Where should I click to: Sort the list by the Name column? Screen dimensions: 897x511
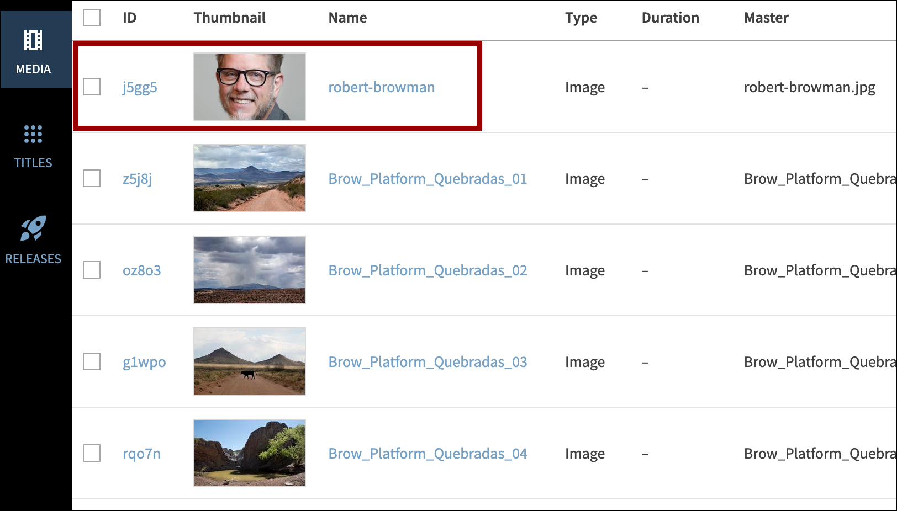click(347, 17)
